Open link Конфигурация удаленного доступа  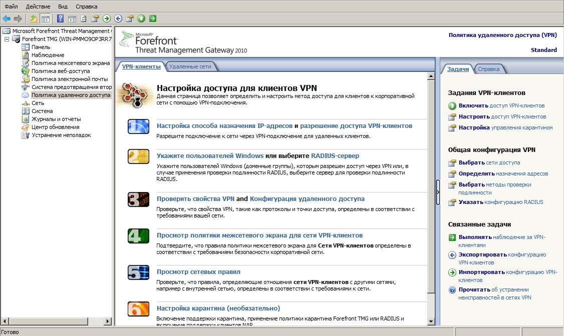[307, 198]
